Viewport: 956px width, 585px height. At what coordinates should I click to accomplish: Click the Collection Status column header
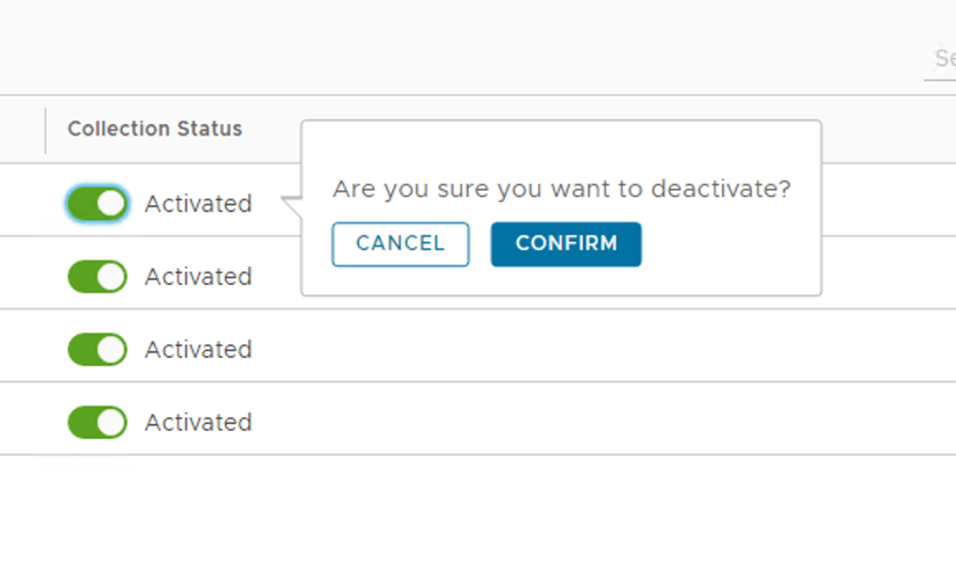154,129
